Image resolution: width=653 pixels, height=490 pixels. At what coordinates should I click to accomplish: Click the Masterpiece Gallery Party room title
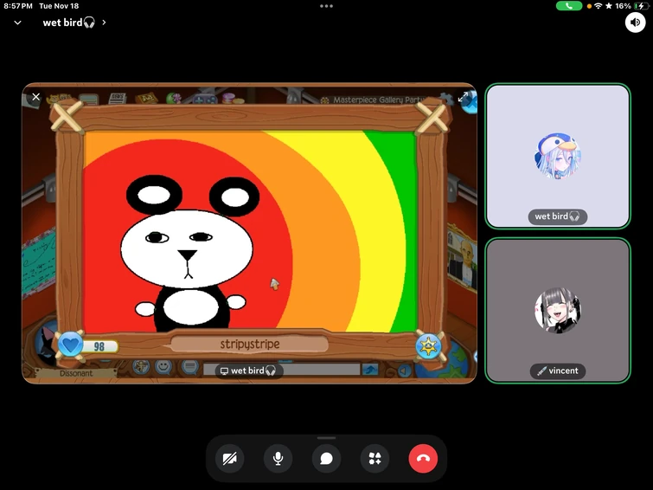[379, 100]
